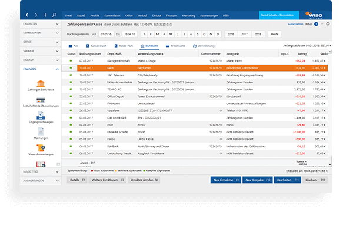Select the Eheleute Schulte row
353x230 pixels.
coord(195,132)
